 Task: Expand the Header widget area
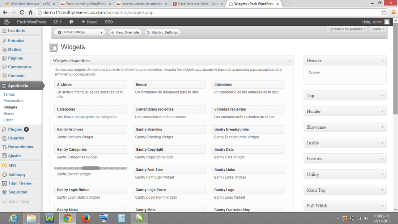(x=382, y=112)
